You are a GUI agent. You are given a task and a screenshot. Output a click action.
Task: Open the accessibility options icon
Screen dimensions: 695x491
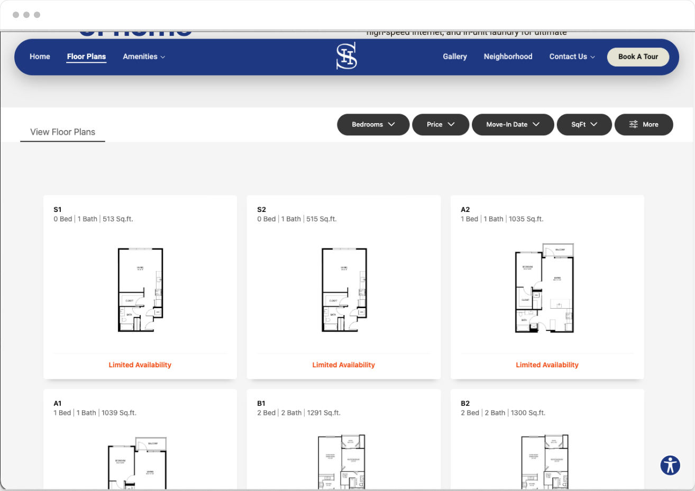pyautogui.click(x=670, y=465)
